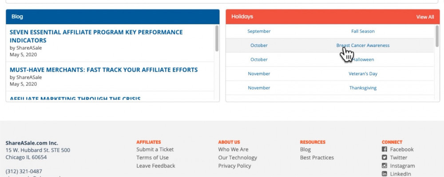444x177 pixels.
Task: Open the Fall Season holiday entry
Action: click(363, 31)
